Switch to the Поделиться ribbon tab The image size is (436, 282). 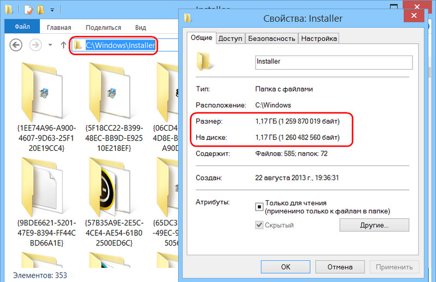103,28
